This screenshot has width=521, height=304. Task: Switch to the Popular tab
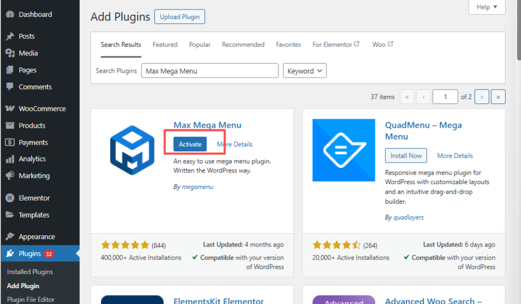200,45
